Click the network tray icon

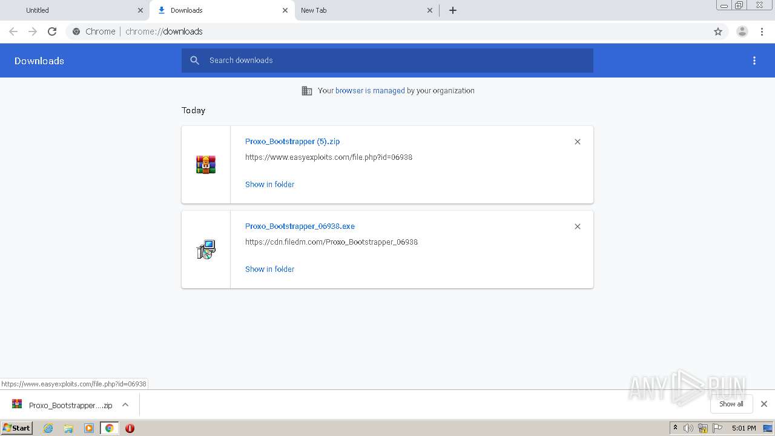(x=703, y=428)
